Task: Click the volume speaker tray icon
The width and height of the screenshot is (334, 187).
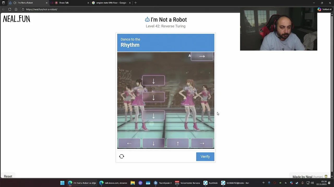Action: (312, 183)
